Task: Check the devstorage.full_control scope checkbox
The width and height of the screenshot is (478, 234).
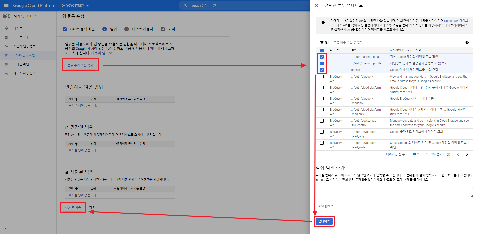Action: point(322,121)
